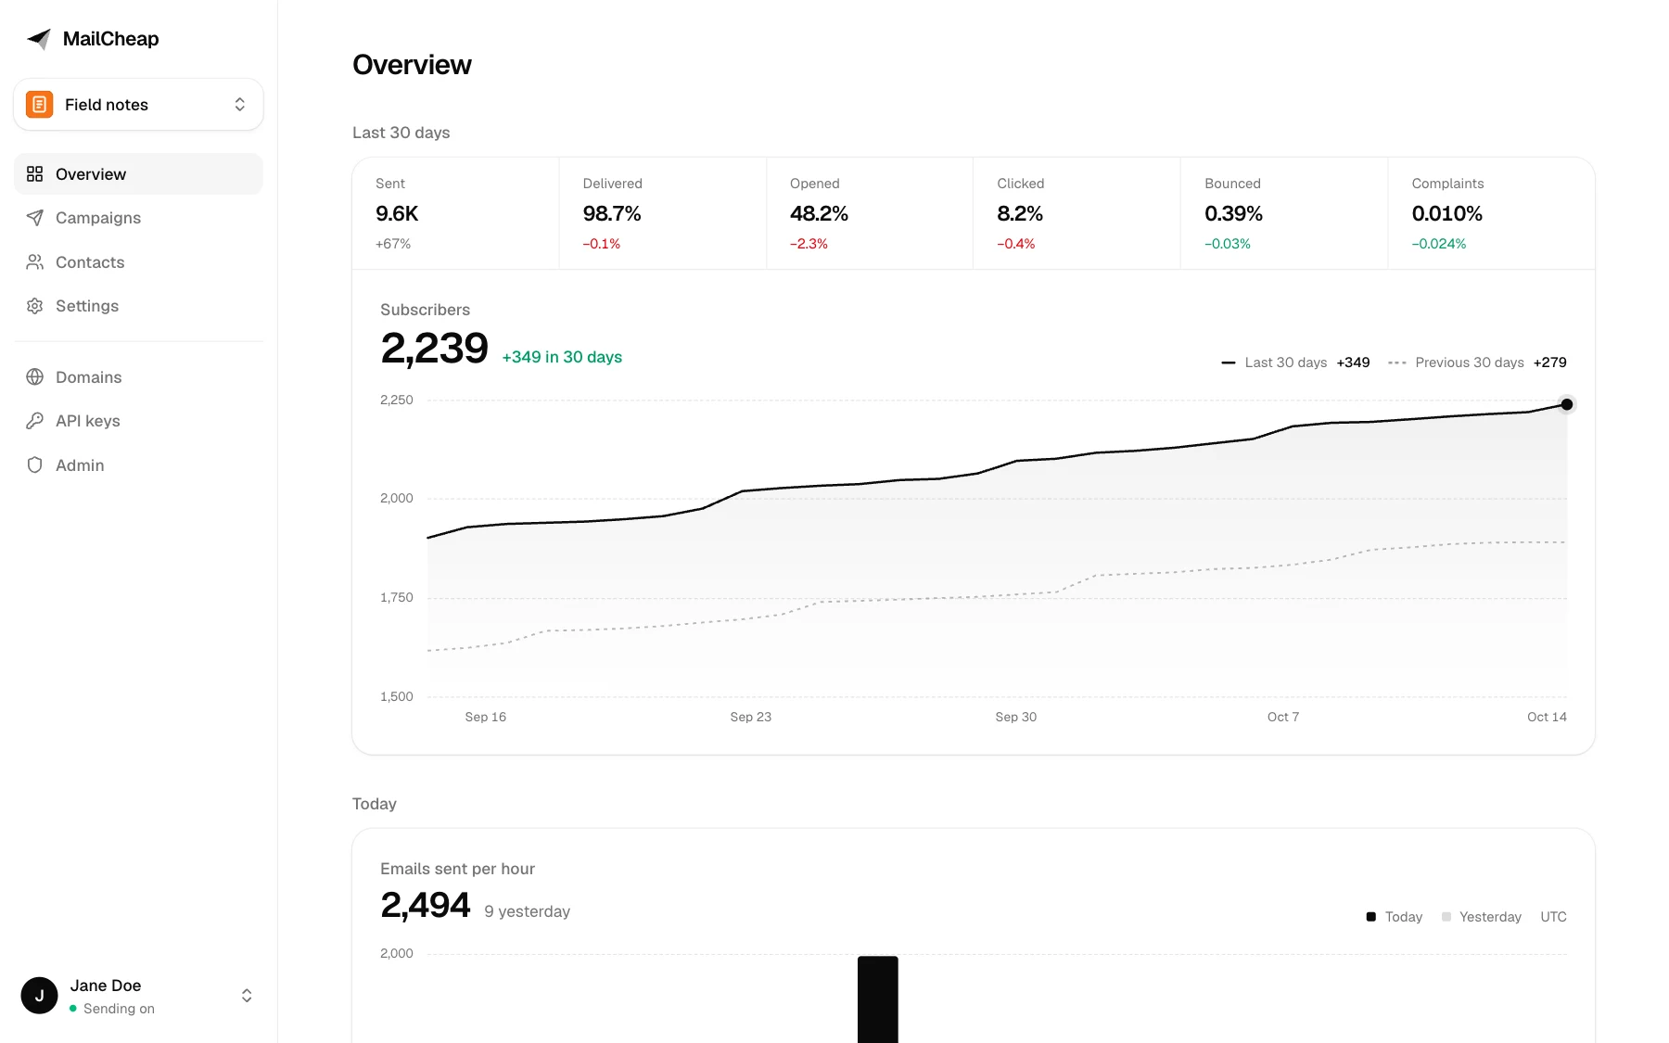Viewport: 1669px width, 1043px height.
Task: Click the +349 in 30 days text
Action: [x=562, y=357]
